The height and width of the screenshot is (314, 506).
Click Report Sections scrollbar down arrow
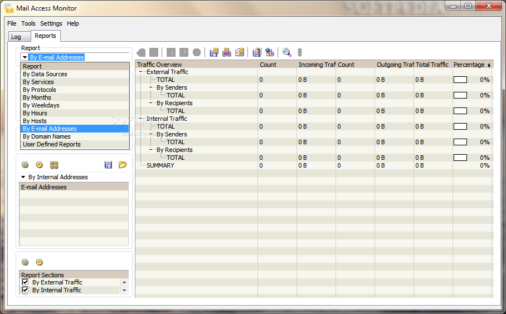point(124,291)
